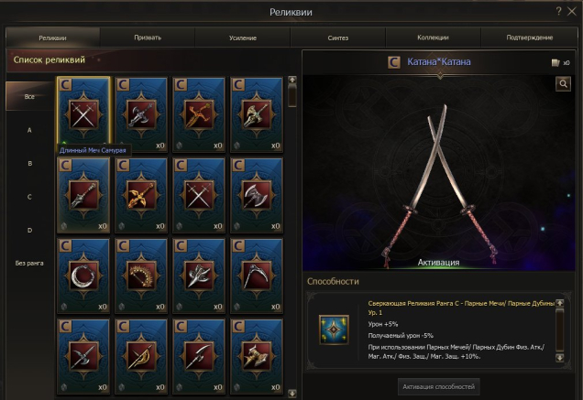
Task: Click Активация under the katana preview
Action: click(x=438, y=263)
